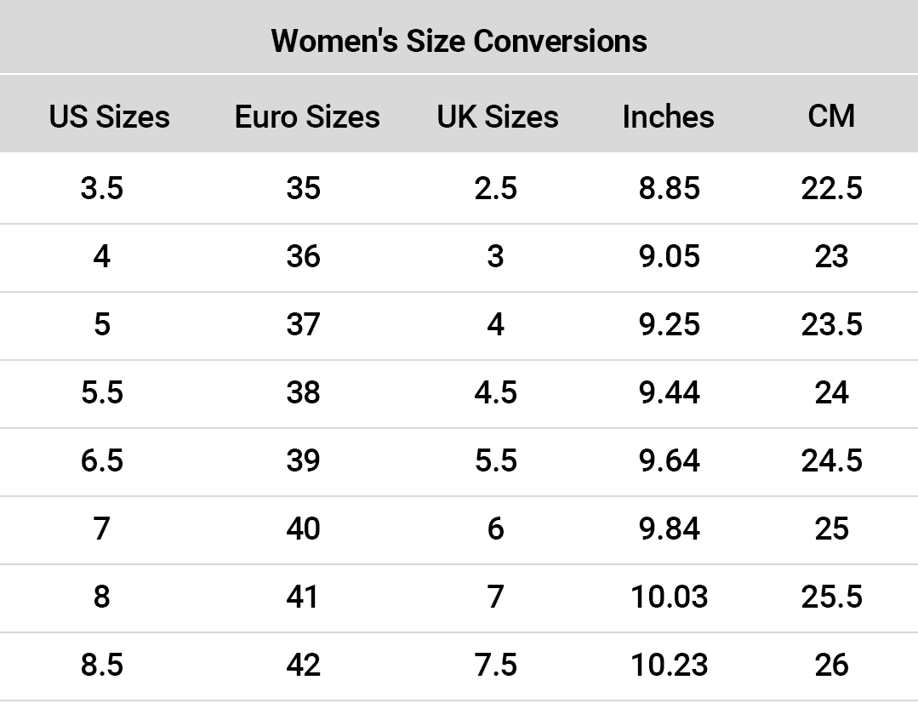Click the 9.25 inches value
Screen dimensions: 918x703
[670, 324]
